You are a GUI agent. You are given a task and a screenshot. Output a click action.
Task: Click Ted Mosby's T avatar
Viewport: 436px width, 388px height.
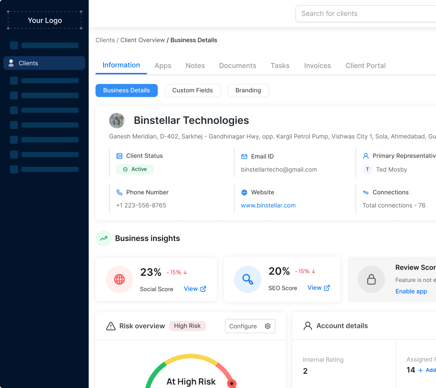367,169
